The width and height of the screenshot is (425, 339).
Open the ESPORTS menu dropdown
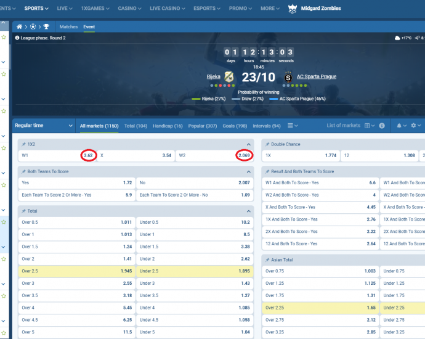[207, 9]
